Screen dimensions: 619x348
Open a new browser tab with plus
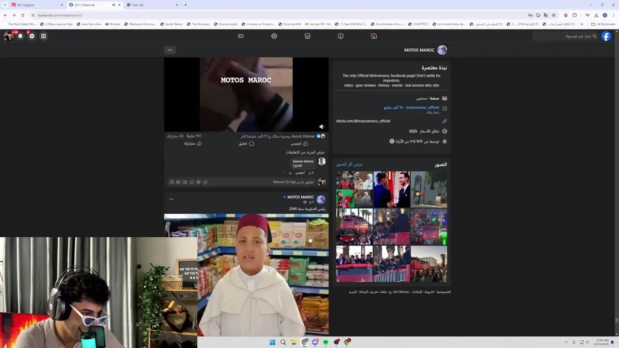click(186, 5)
